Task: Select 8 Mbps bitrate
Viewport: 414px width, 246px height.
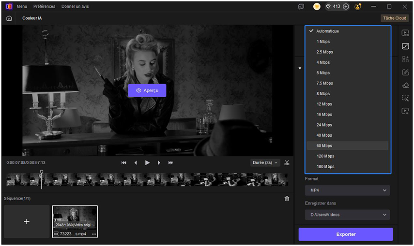Action: tap(348, 94)
